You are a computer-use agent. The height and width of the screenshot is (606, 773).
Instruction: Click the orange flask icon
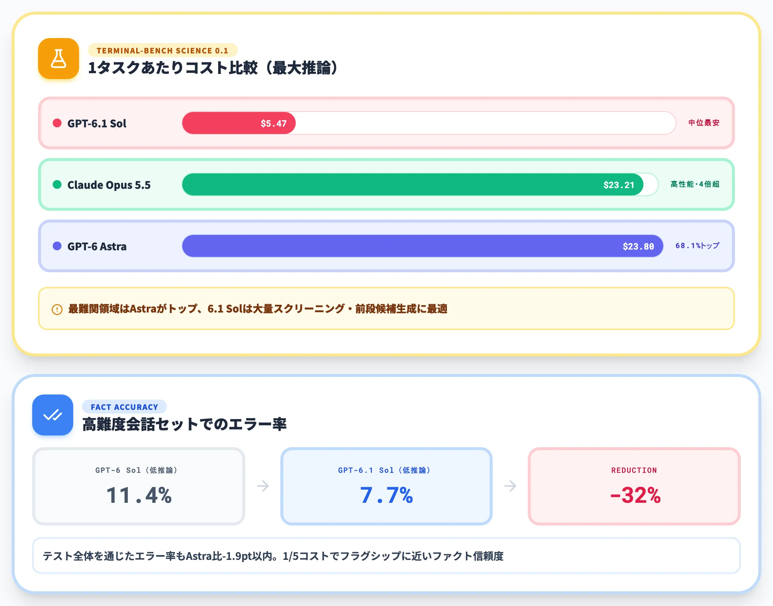click(59, 59)
